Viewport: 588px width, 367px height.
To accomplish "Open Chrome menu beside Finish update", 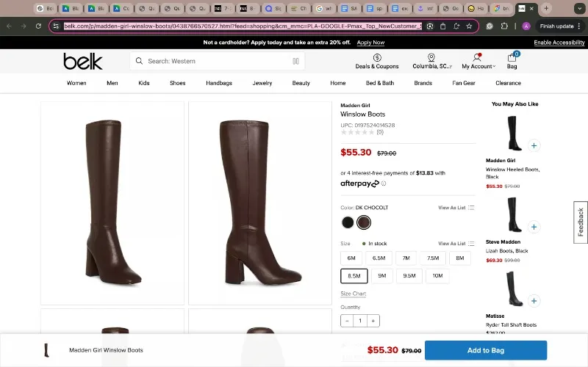I will tap(579, 26).
